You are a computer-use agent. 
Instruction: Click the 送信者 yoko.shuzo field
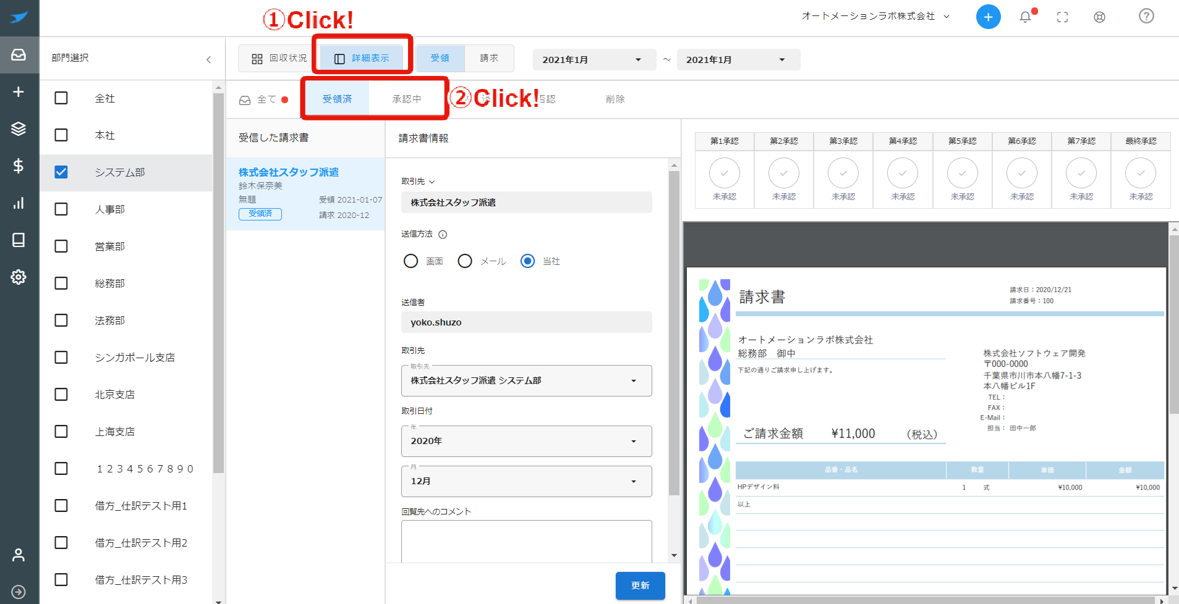[526, 322]
